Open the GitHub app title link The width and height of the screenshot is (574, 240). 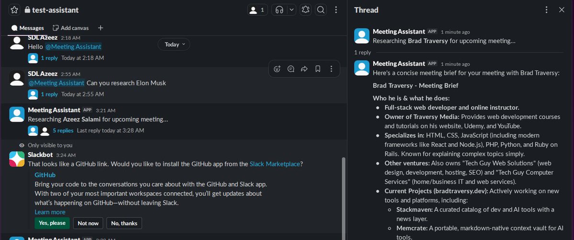tap(45, 175)
